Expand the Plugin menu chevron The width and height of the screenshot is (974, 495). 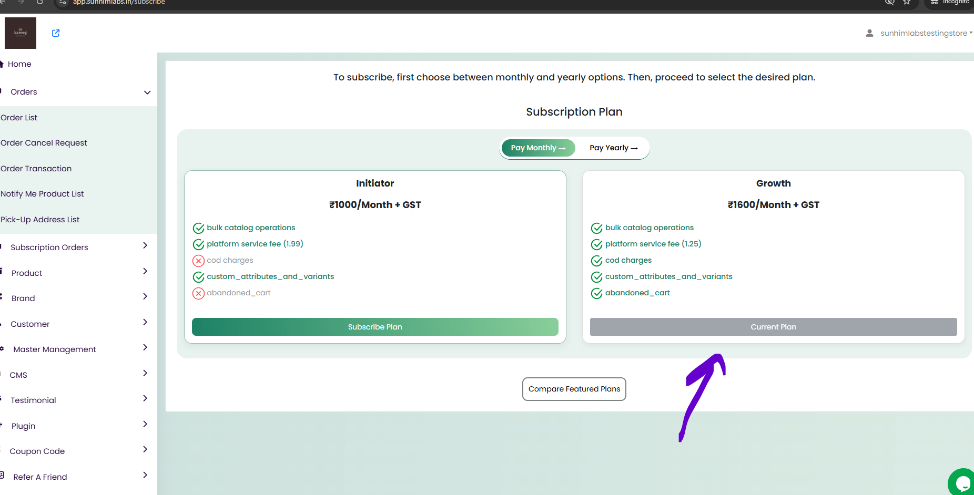[145, 424]
